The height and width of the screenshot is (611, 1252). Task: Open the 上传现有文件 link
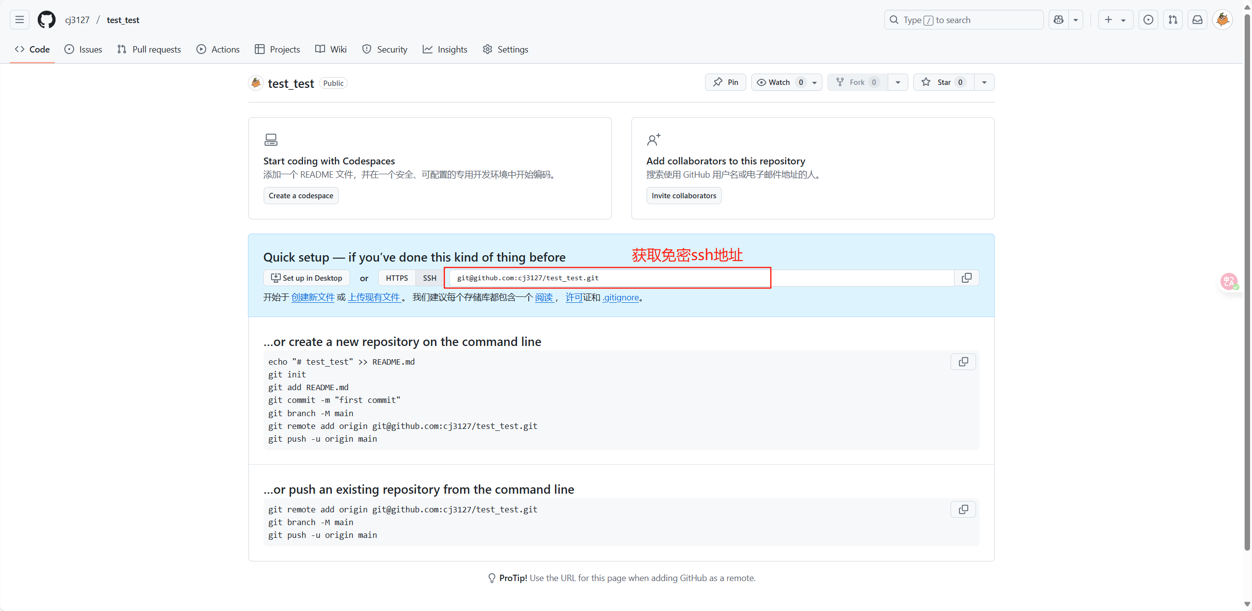coord(375,297)
